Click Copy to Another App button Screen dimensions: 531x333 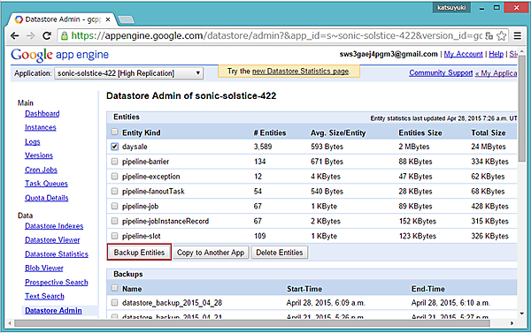point(211,253)
